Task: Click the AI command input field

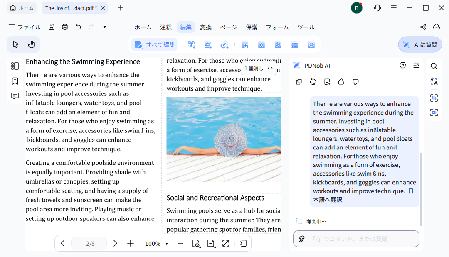Action: 362,239
